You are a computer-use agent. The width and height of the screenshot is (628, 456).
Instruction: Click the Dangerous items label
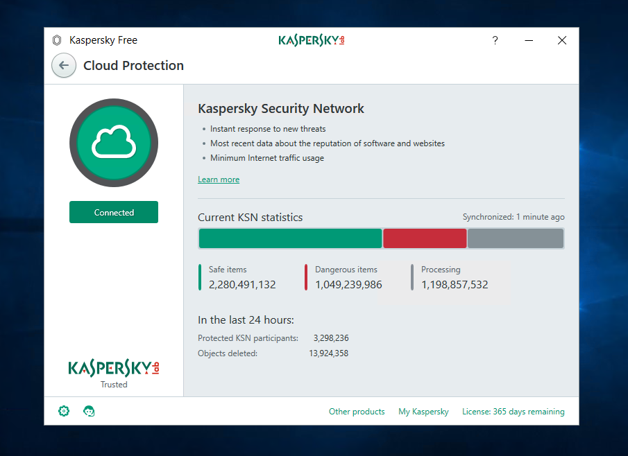coord(346,270)
